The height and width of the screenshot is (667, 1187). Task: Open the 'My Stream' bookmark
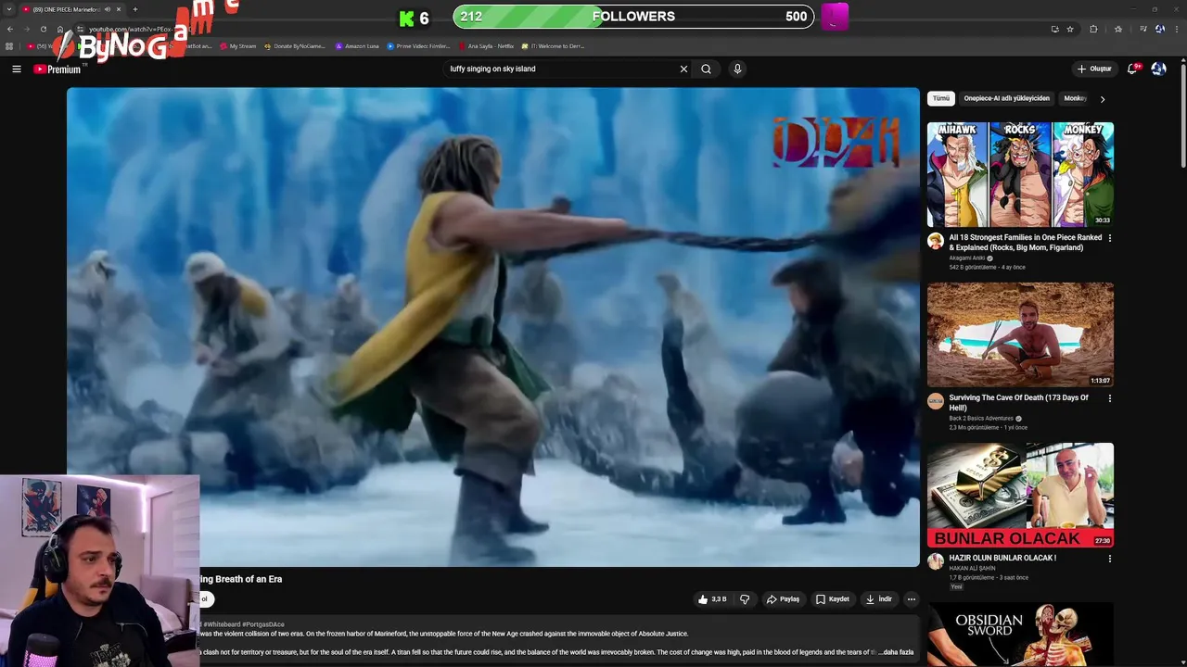(x=237, y=45)
